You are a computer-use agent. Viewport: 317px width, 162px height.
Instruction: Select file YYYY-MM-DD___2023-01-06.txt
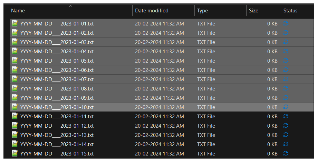(162, 70)
